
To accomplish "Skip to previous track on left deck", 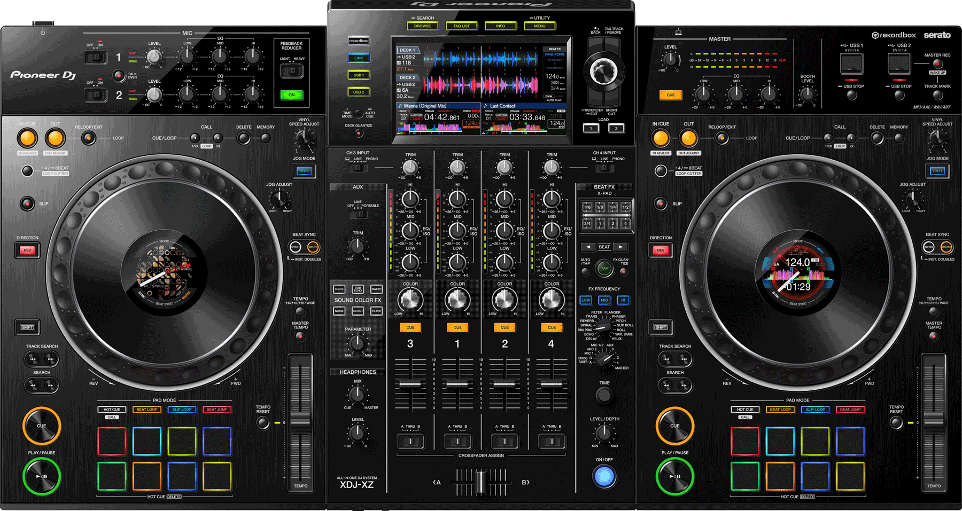I will (x=33, y=359).
